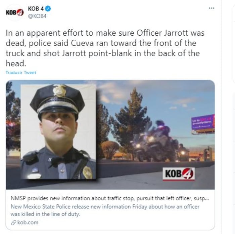Click the KOB 4 logo watermark in the image

pos(179,174)
